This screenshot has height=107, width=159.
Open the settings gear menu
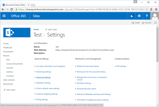[139, 16]
